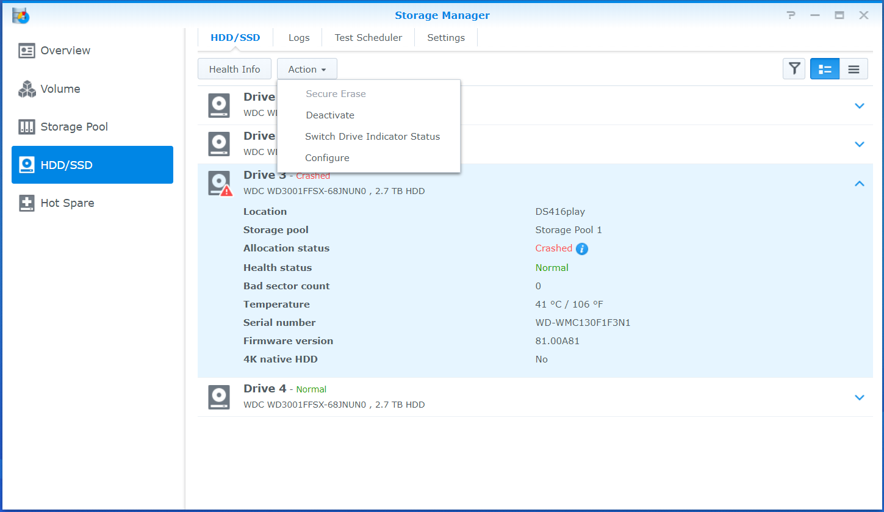Click the DS416play location value
This screenshot has height=512, width=884.
(560, 212)
